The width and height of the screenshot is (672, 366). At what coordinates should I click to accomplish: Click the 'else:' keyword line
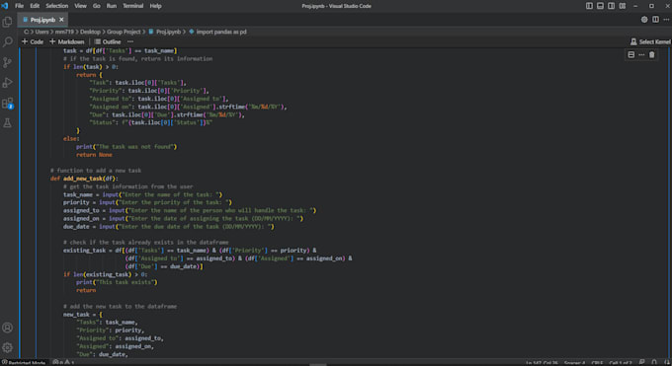[71, 139]
